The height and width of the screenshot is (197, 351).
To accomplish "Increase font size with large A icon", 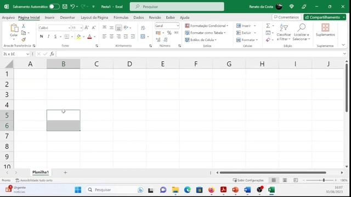I will pyautogui.click(x=87, y=28).
